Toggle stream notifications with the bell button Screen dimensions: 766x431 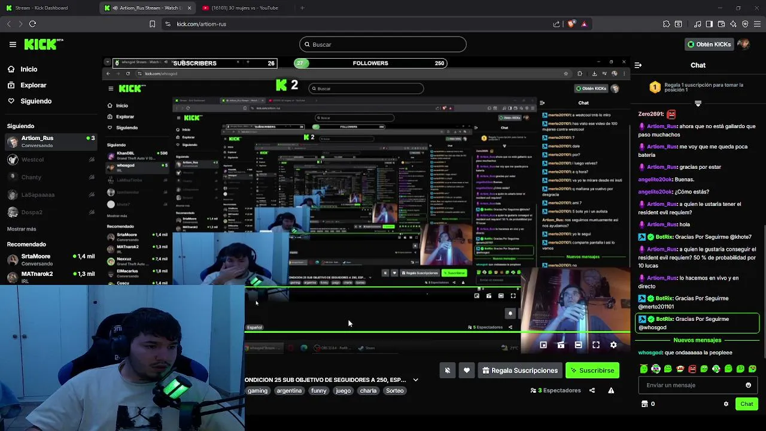pos(447,371)
